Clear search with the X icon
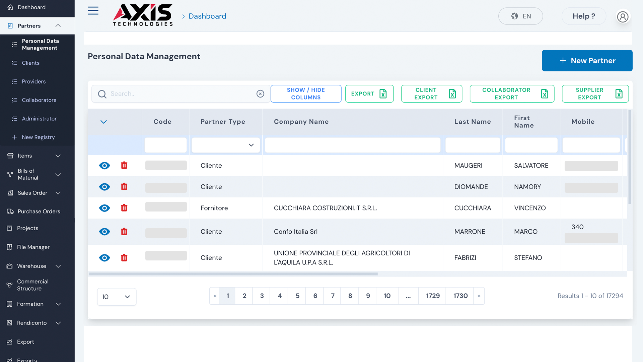Viewport: 643px width, 362px height. (260, 94)
